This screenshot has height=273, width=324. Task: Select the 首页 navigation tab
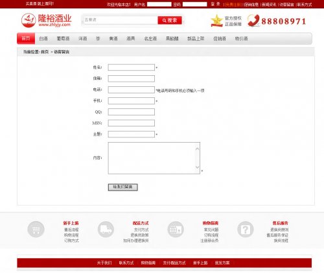26,38
